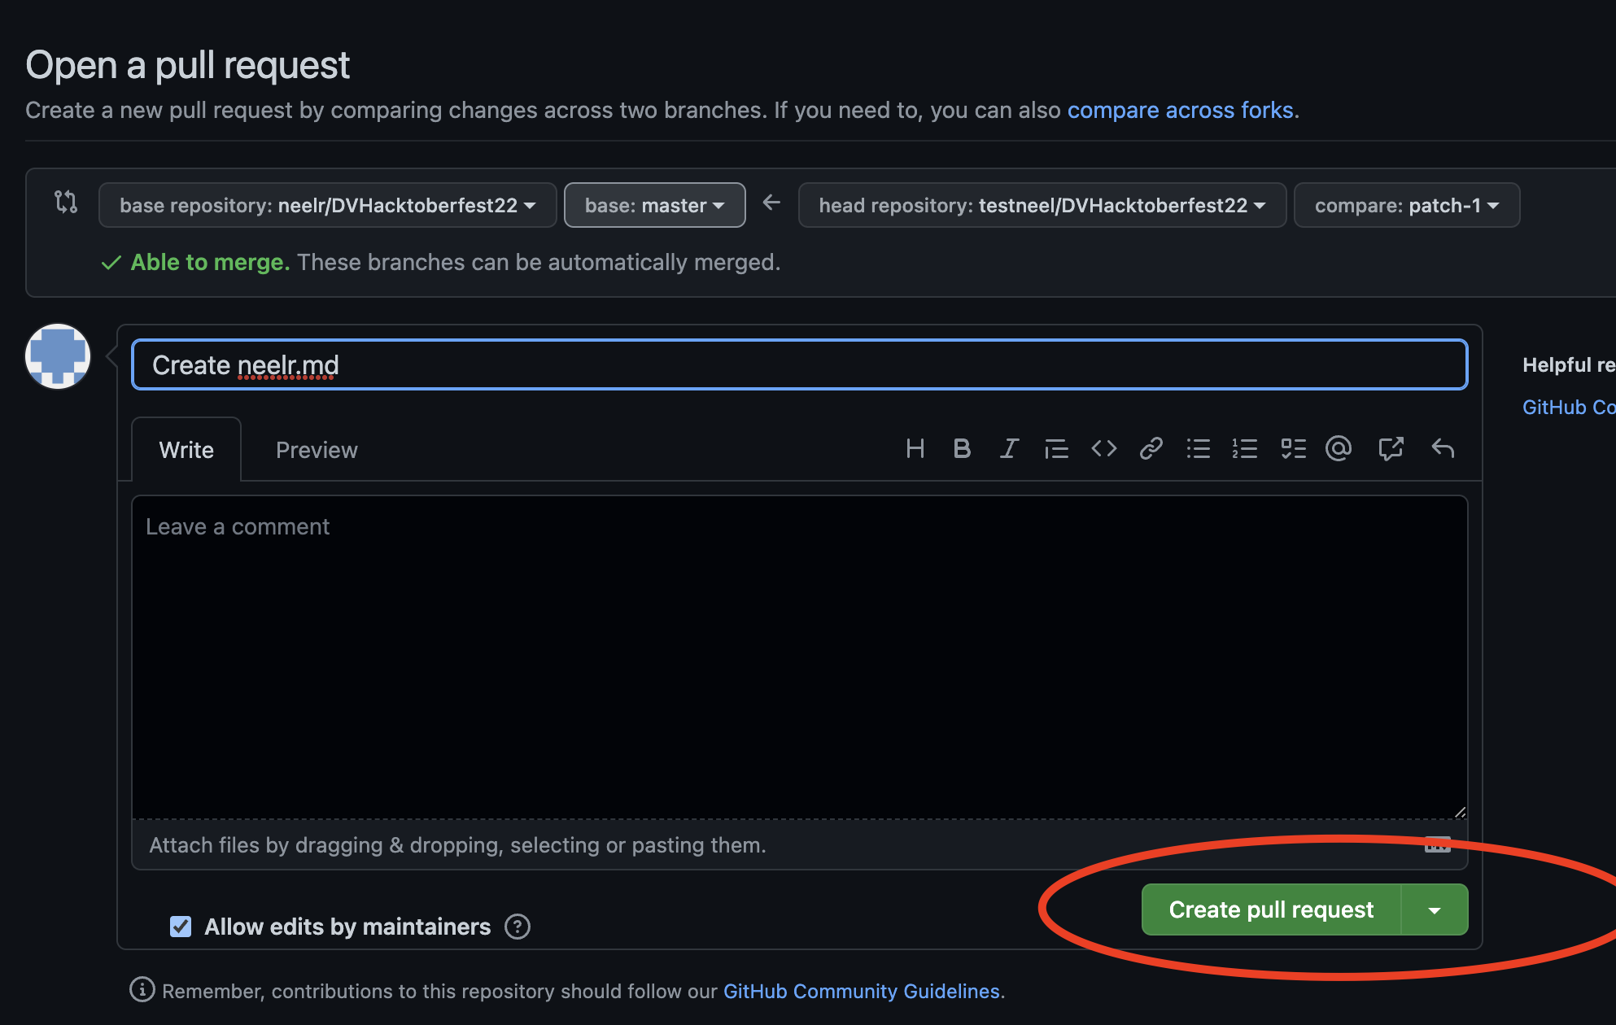Click the Able to merge status text
Screen dimensions: 1616x1025
pos(211,262)
